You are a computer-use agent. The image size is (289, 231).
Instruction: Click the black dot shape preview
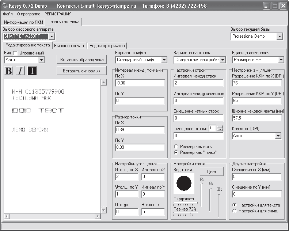184,183
